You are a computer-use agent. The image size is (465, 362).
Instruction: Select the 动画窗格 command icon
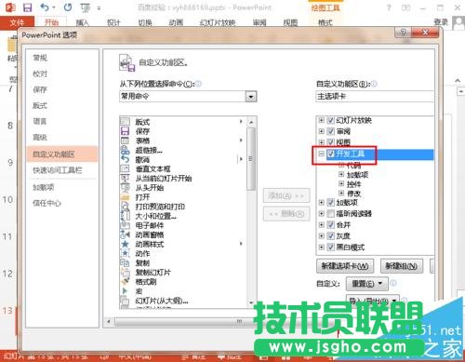pos(125,235)
